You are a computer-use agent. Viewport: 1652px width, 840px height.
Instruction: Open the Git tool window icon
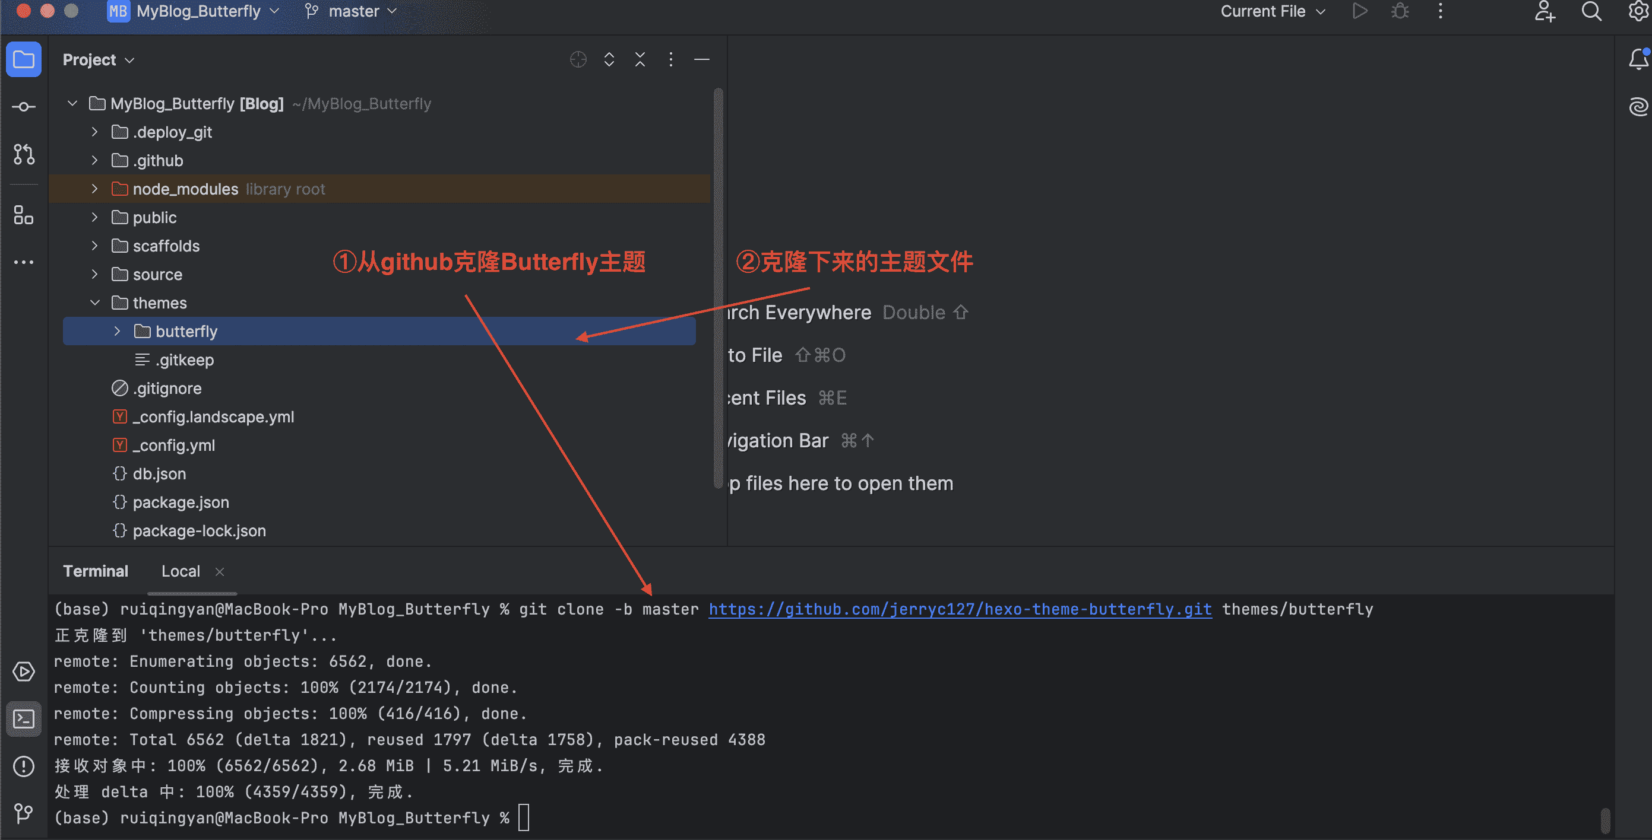click(24, 813)
